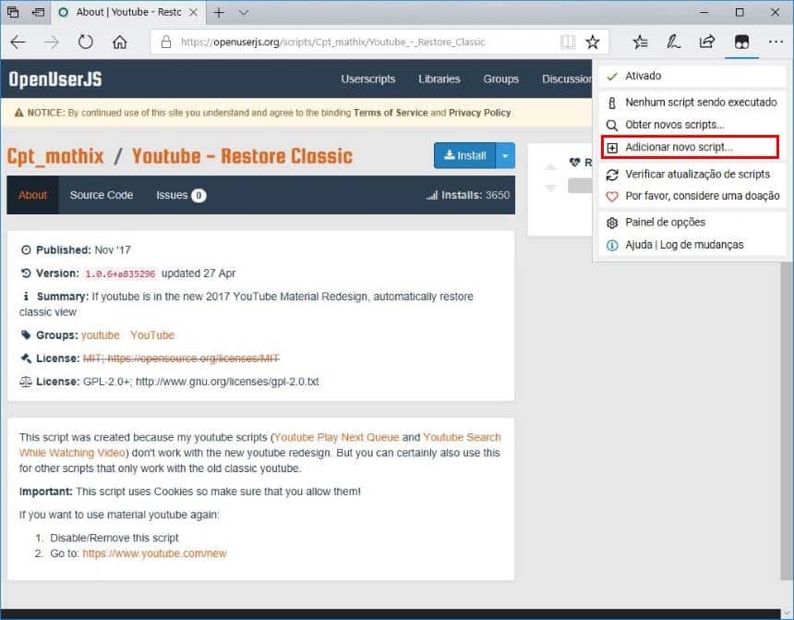Open Youtube - Restore Classic title link
794x620 pixels.
242,156
